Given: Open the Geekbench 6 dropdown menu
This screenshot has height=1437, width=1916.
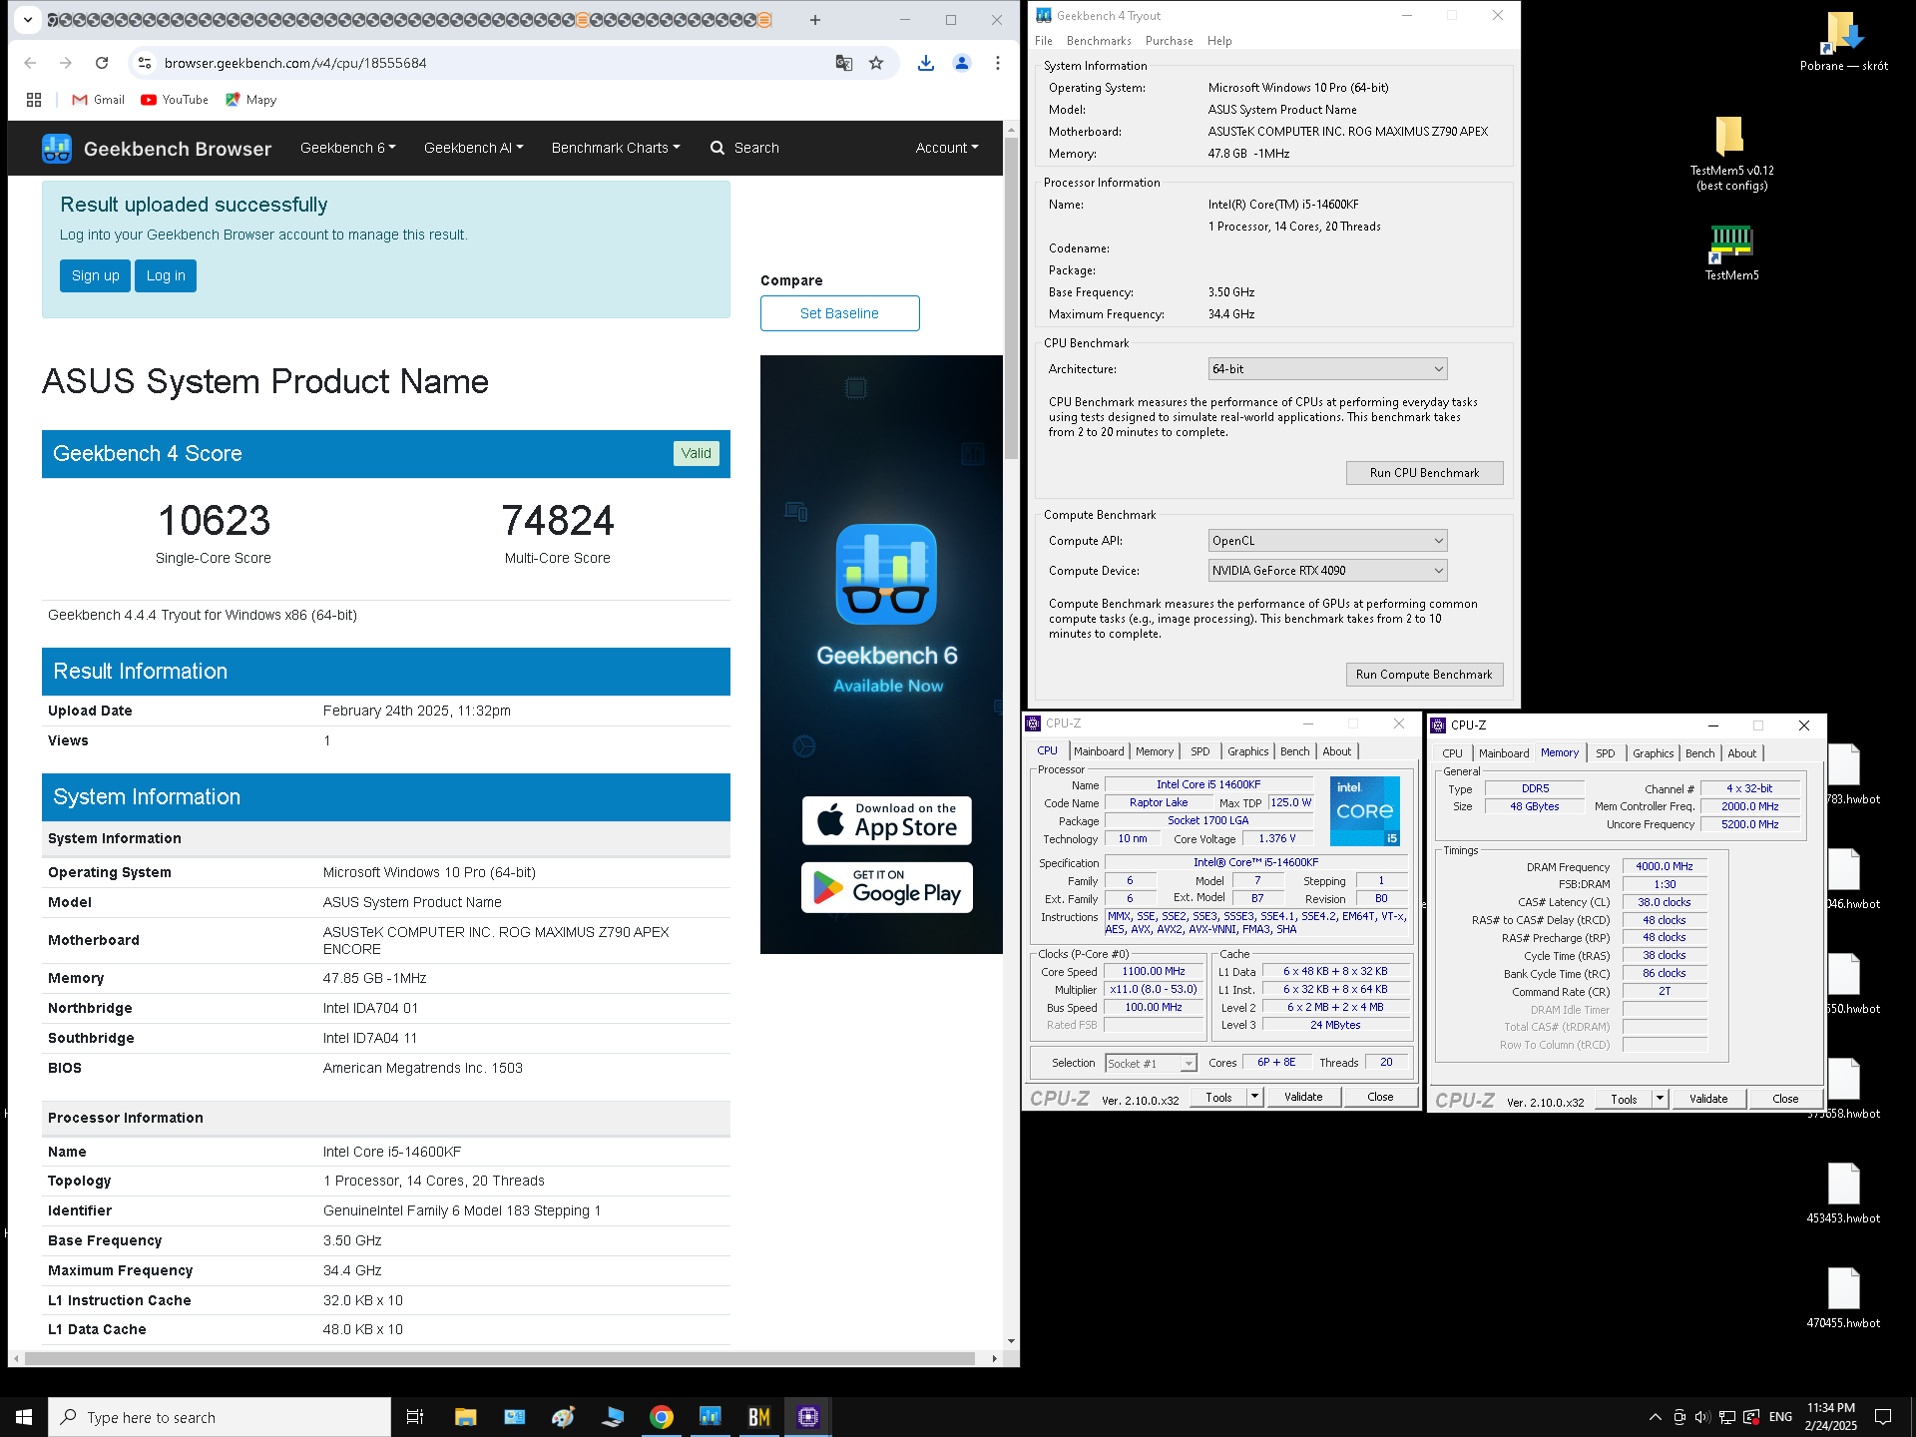Looking at the screenshot, I should [347, 148].
